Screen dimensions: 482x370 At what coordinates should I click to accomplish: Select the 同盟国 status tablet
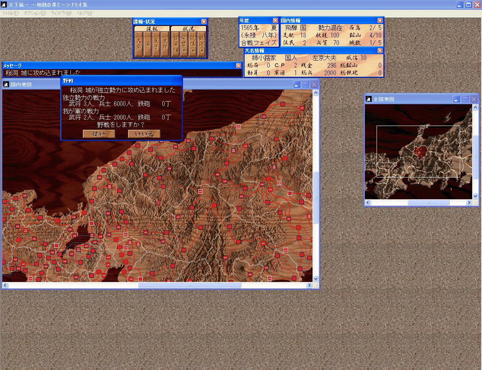[x=184, y=44]
